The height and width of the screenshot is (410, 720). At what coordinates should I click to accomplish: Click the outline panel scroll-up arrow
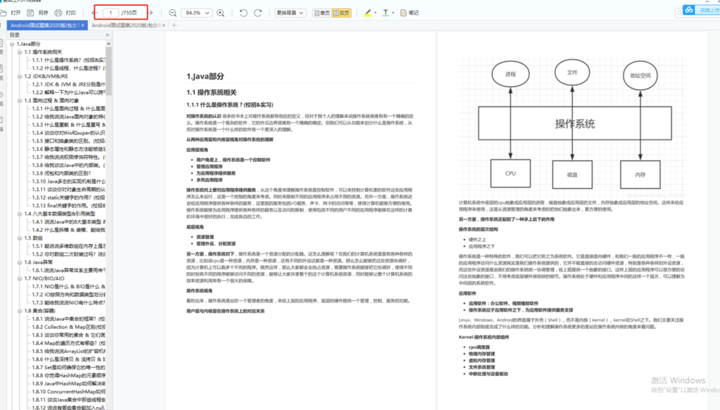point(109,44)
